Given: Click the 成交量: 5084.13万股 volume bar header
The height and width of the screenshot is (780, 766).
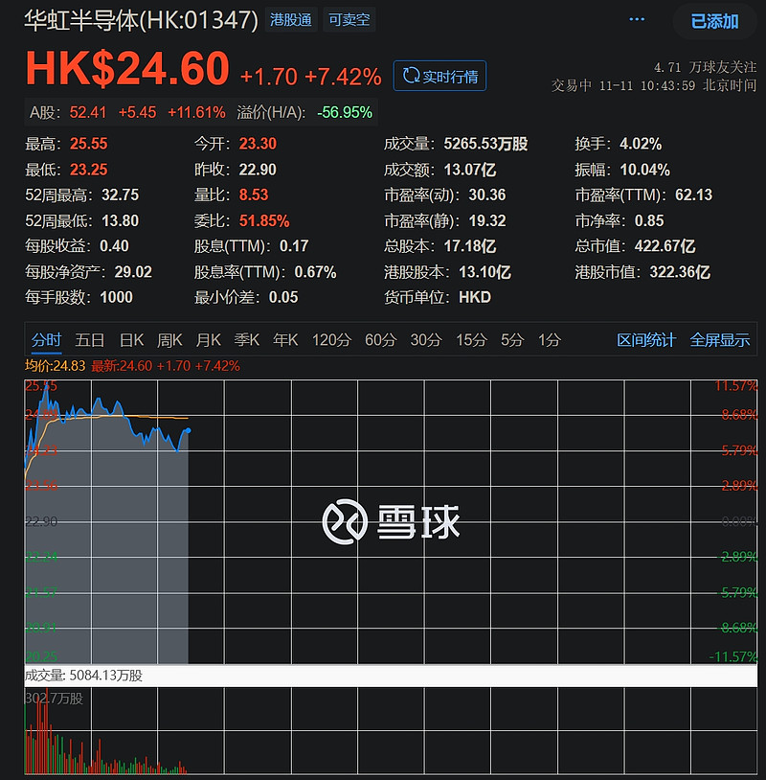Looking at the screenshot, I should pyautogui.click(x=83, y=676).
